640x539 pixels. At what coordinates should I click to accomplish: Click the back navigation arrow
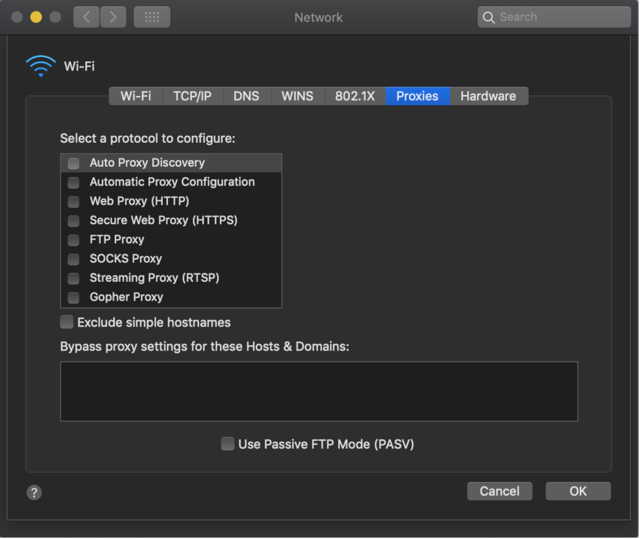point(86,17)
